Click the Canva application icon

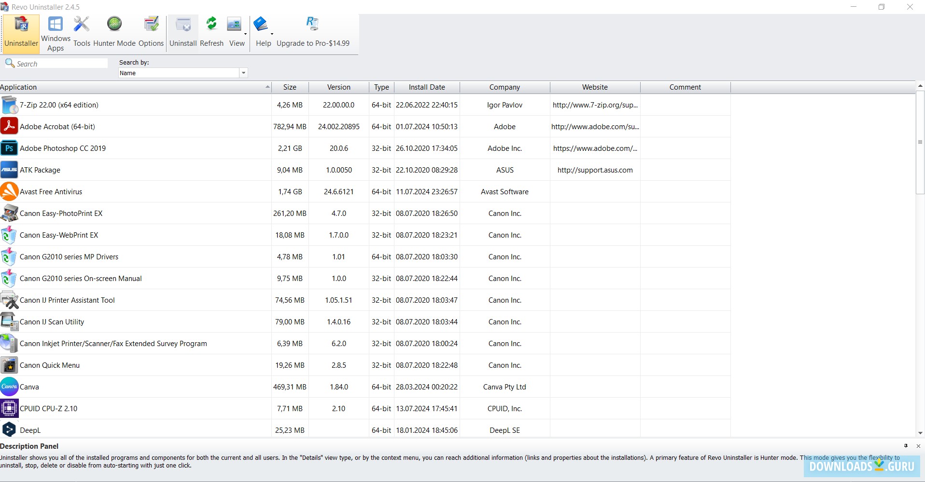pos(9,387)
